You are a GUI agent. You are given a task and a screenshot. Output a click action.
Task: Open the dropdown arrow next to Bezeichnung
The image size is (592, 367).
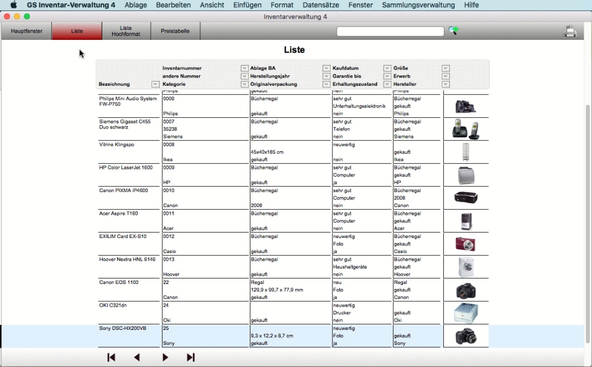tap(155, 85)
